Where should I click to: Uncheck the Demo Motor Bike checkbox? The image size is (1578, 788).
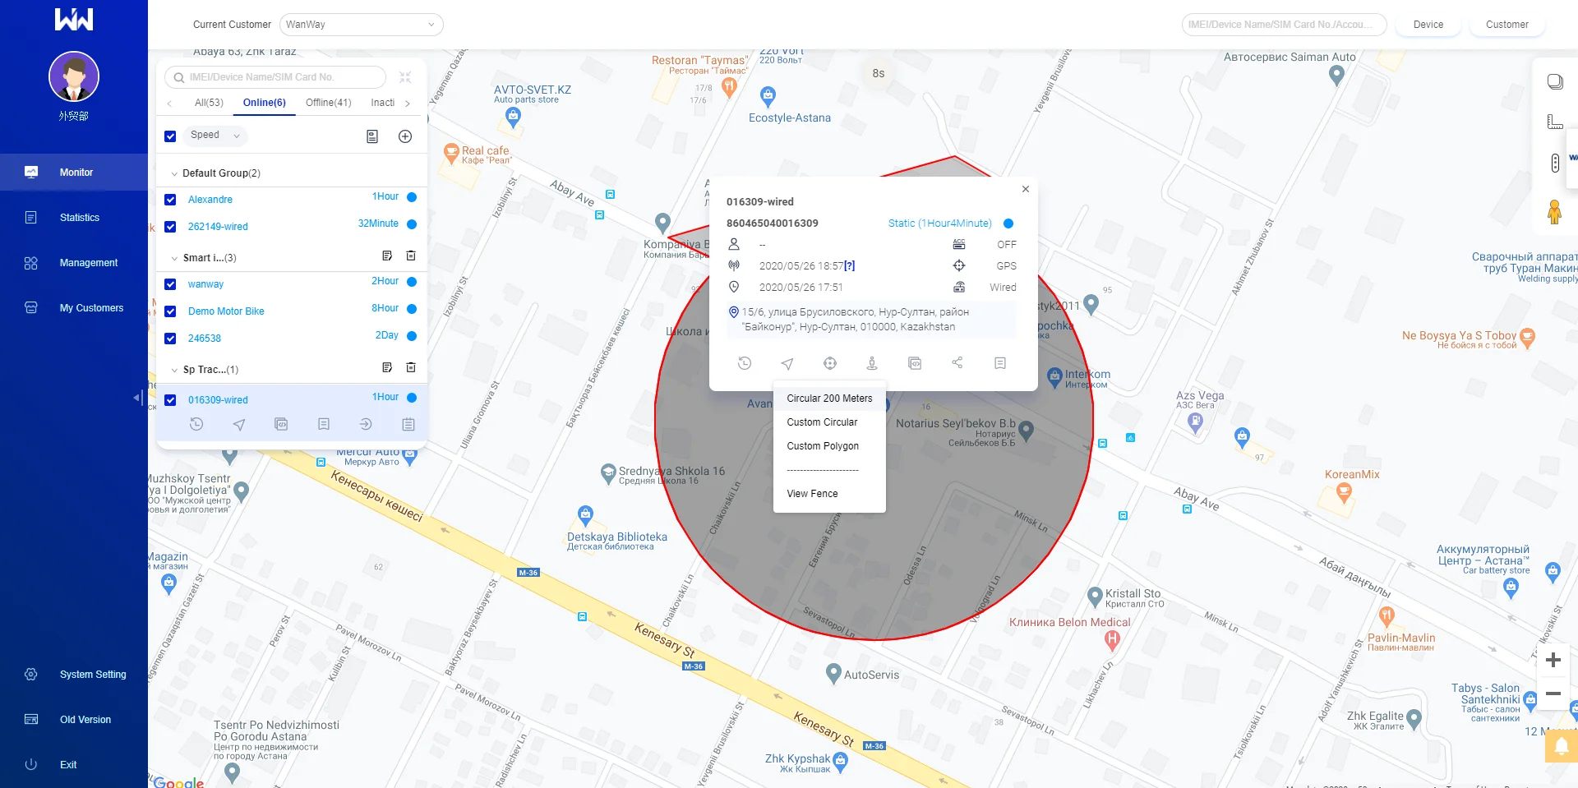170,311
